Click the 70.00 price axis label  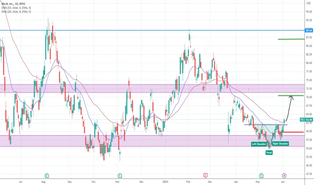pyautogui.click(x=309, y=97)
